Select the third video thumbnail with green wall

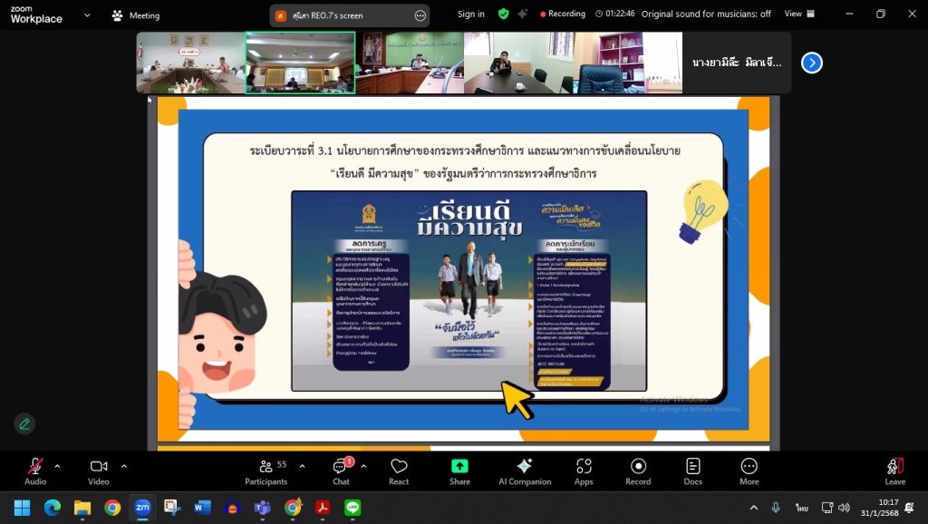point(410,63)
